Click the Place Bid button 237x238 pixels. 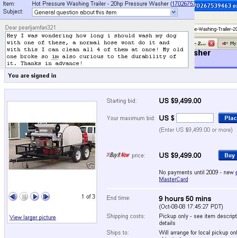pyautogui.click(x=227, y=118)
